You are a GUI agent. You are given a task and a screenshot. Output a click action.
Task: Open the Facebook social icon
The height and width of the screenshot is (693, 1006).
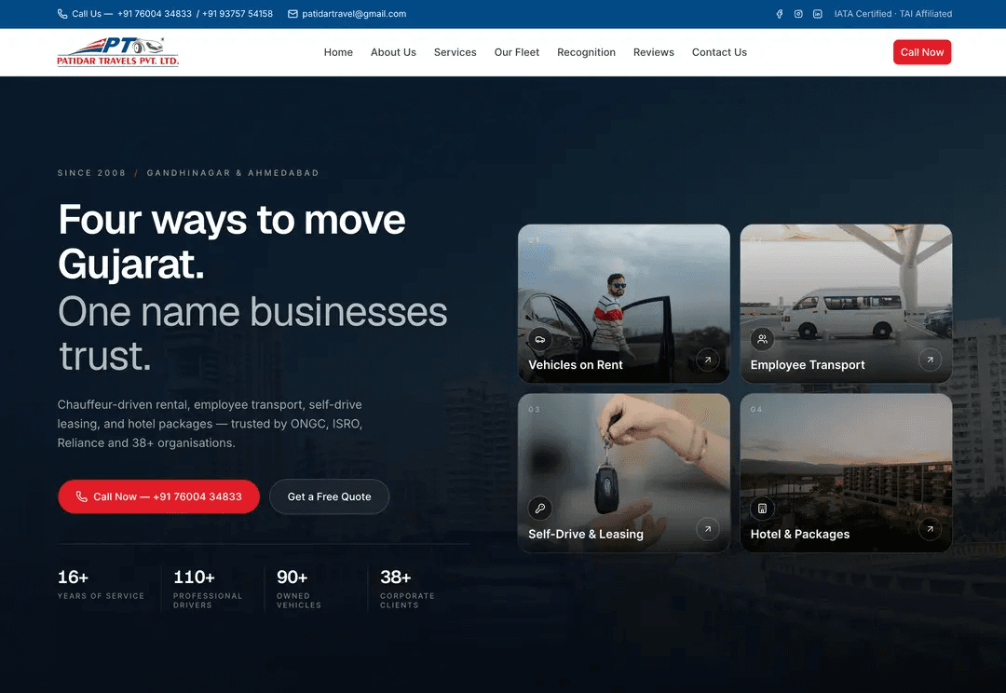pyautogui.click(x=780, y=13)
